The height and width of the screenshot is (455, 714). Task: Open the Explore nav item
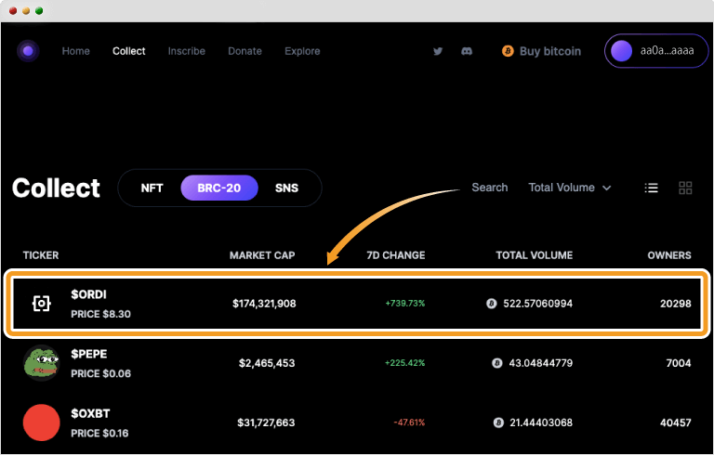[x=302, y=51]
